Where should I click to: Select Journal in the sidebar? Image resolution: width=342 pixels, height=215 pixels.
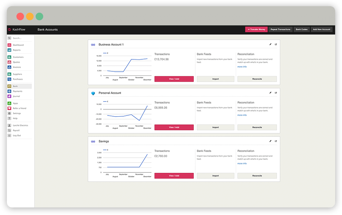tap(16, 96)
